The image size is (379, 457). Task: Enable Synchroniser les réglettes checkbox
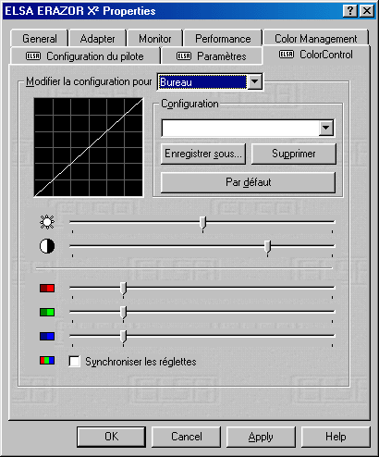point(74,362)
